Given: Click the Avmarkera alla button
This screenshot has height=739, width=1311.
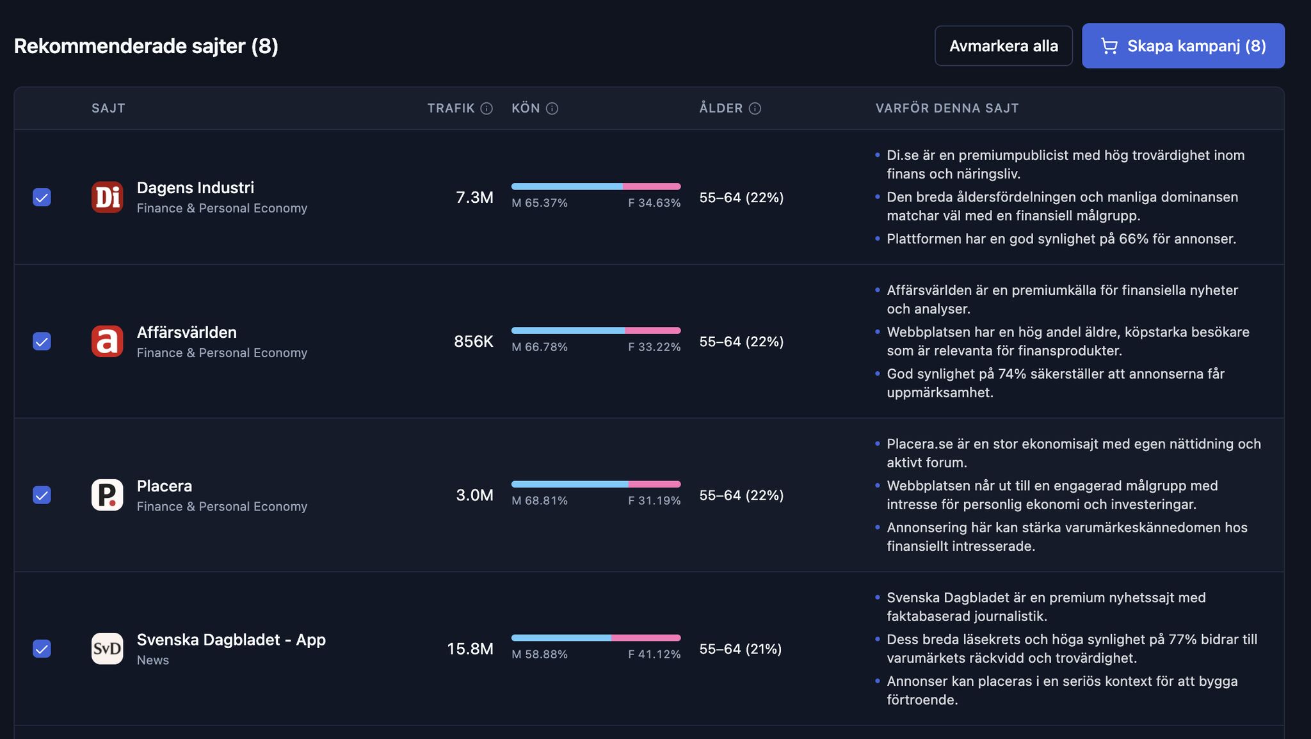Looking at the screenshot, I should pos(1003,45).
